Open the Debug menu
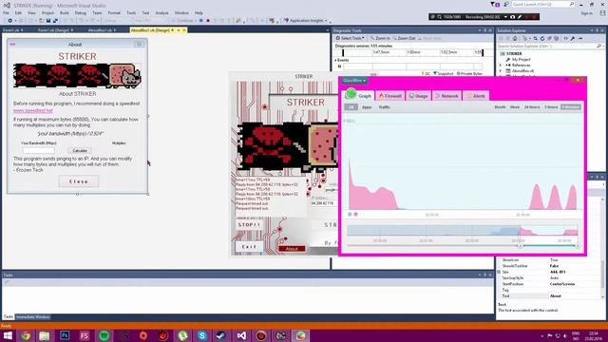Image resolution: width=608 pixels, height=342 pixels. point(80,12)
